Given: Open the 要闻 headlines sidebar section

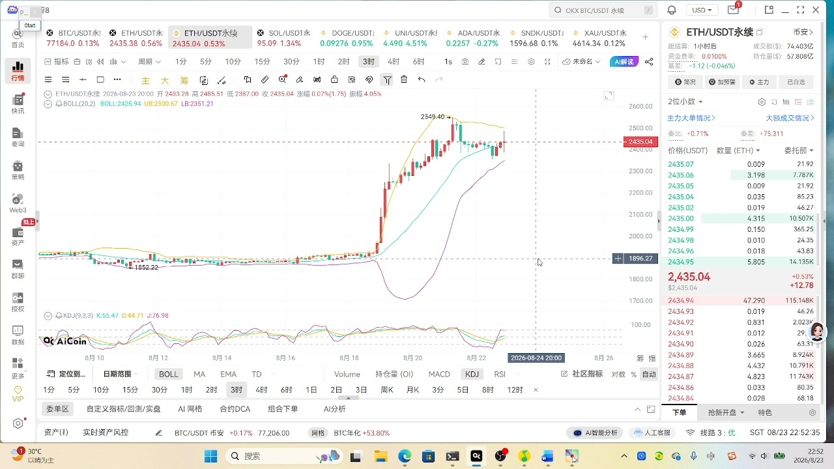Looking at the screenshot, I should click(x=18, y=137).
